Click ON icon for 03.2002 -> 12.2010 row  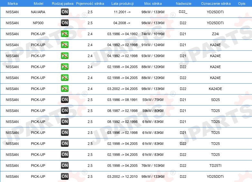[x=65, y=177]
